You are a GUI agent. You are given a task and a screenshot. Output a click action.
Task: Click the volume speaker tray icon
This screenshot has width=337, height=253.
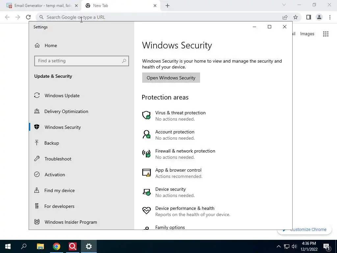(x=294, y=246)
